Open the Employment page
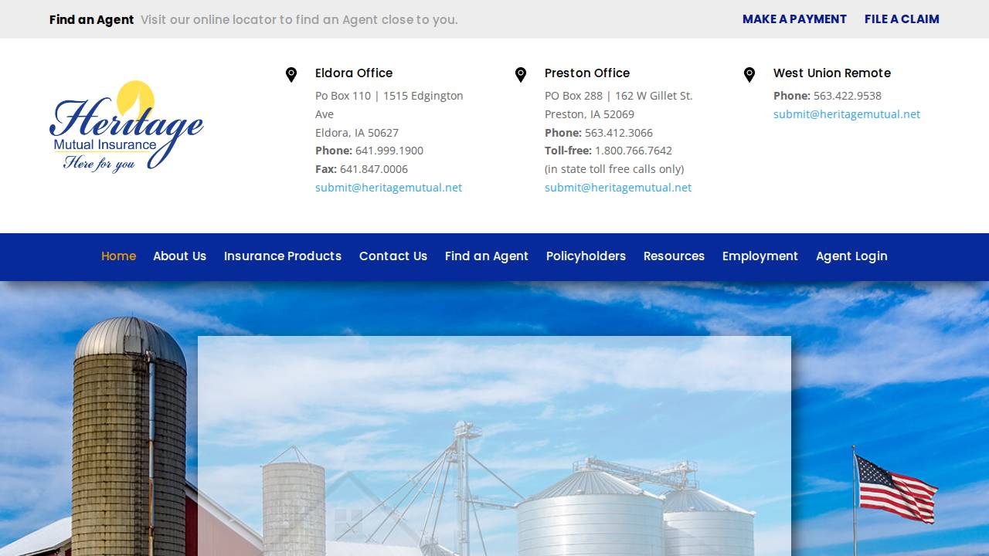989x556 pixels. click(760, 256)
